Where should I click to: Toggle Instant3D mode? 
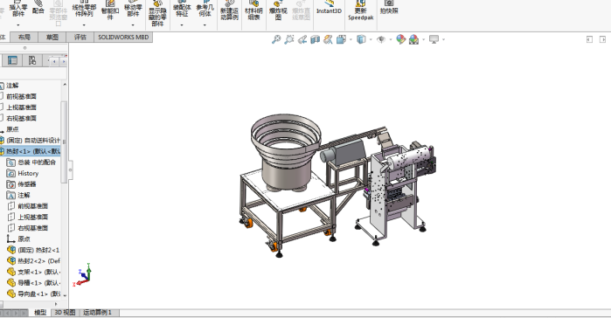coord(329,8)
